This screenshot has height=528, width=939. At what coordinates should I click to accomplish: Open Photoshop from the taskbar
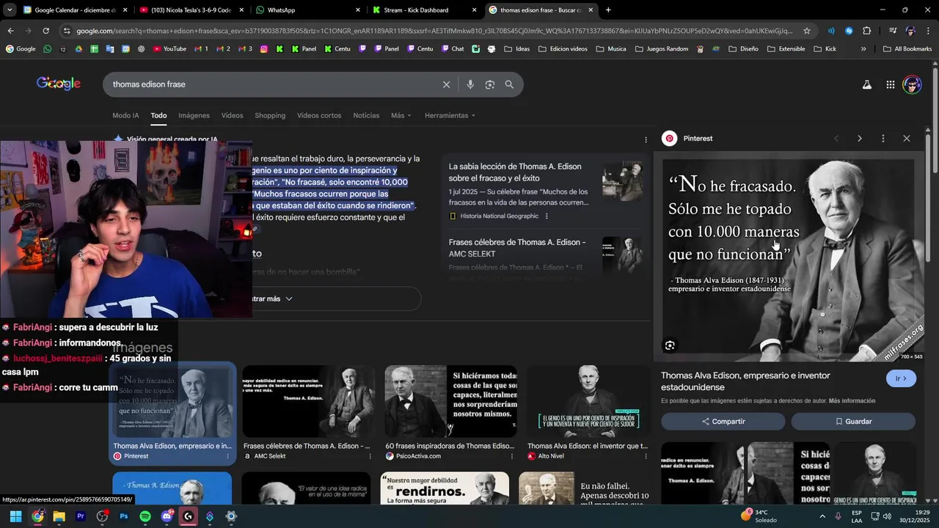coord(123,516)
